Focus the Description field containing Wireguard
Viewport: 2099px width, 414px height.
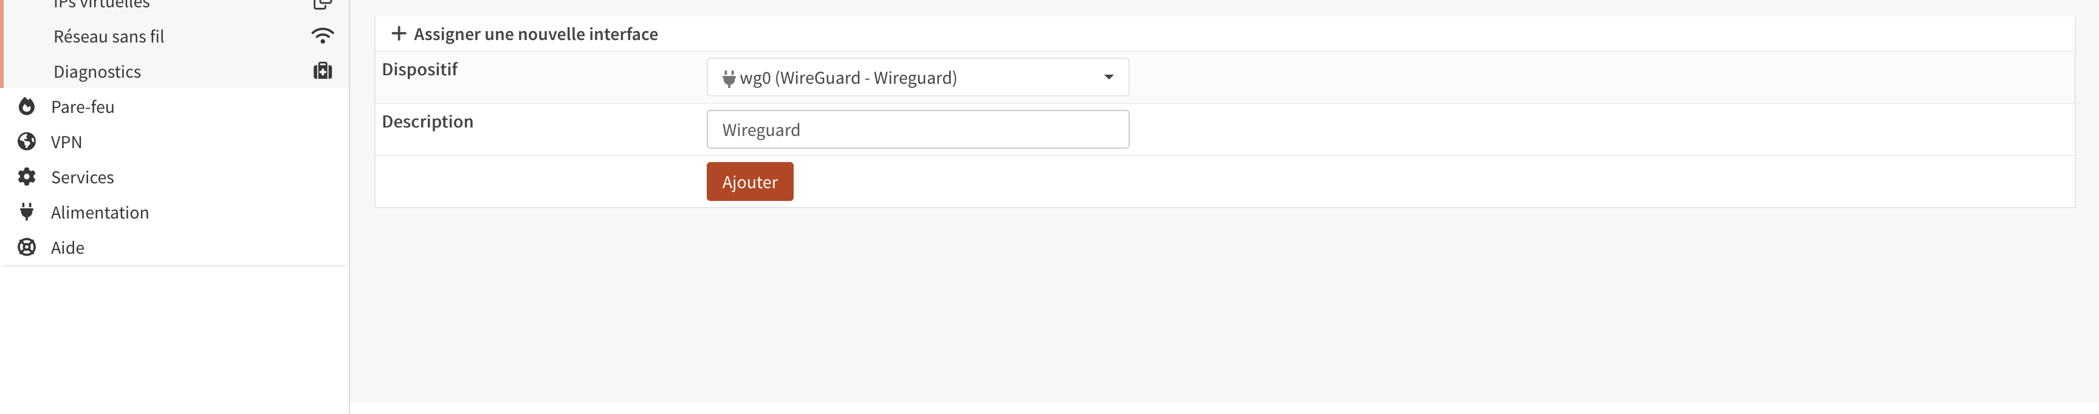click(916, 129)
